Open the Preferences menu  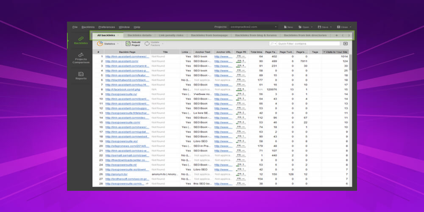click(x=106, y=27)
